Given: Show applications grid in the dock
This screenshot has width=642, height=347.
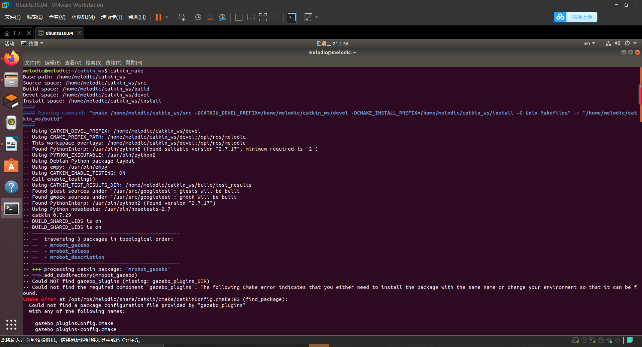Looking at the screenshot, I should click(x=11, y=324).
